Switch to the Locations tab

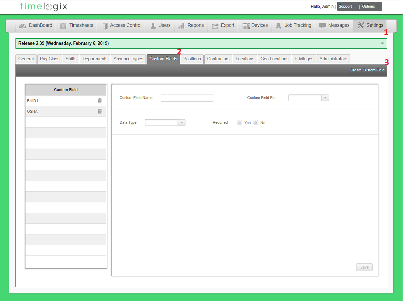point(245,59)
